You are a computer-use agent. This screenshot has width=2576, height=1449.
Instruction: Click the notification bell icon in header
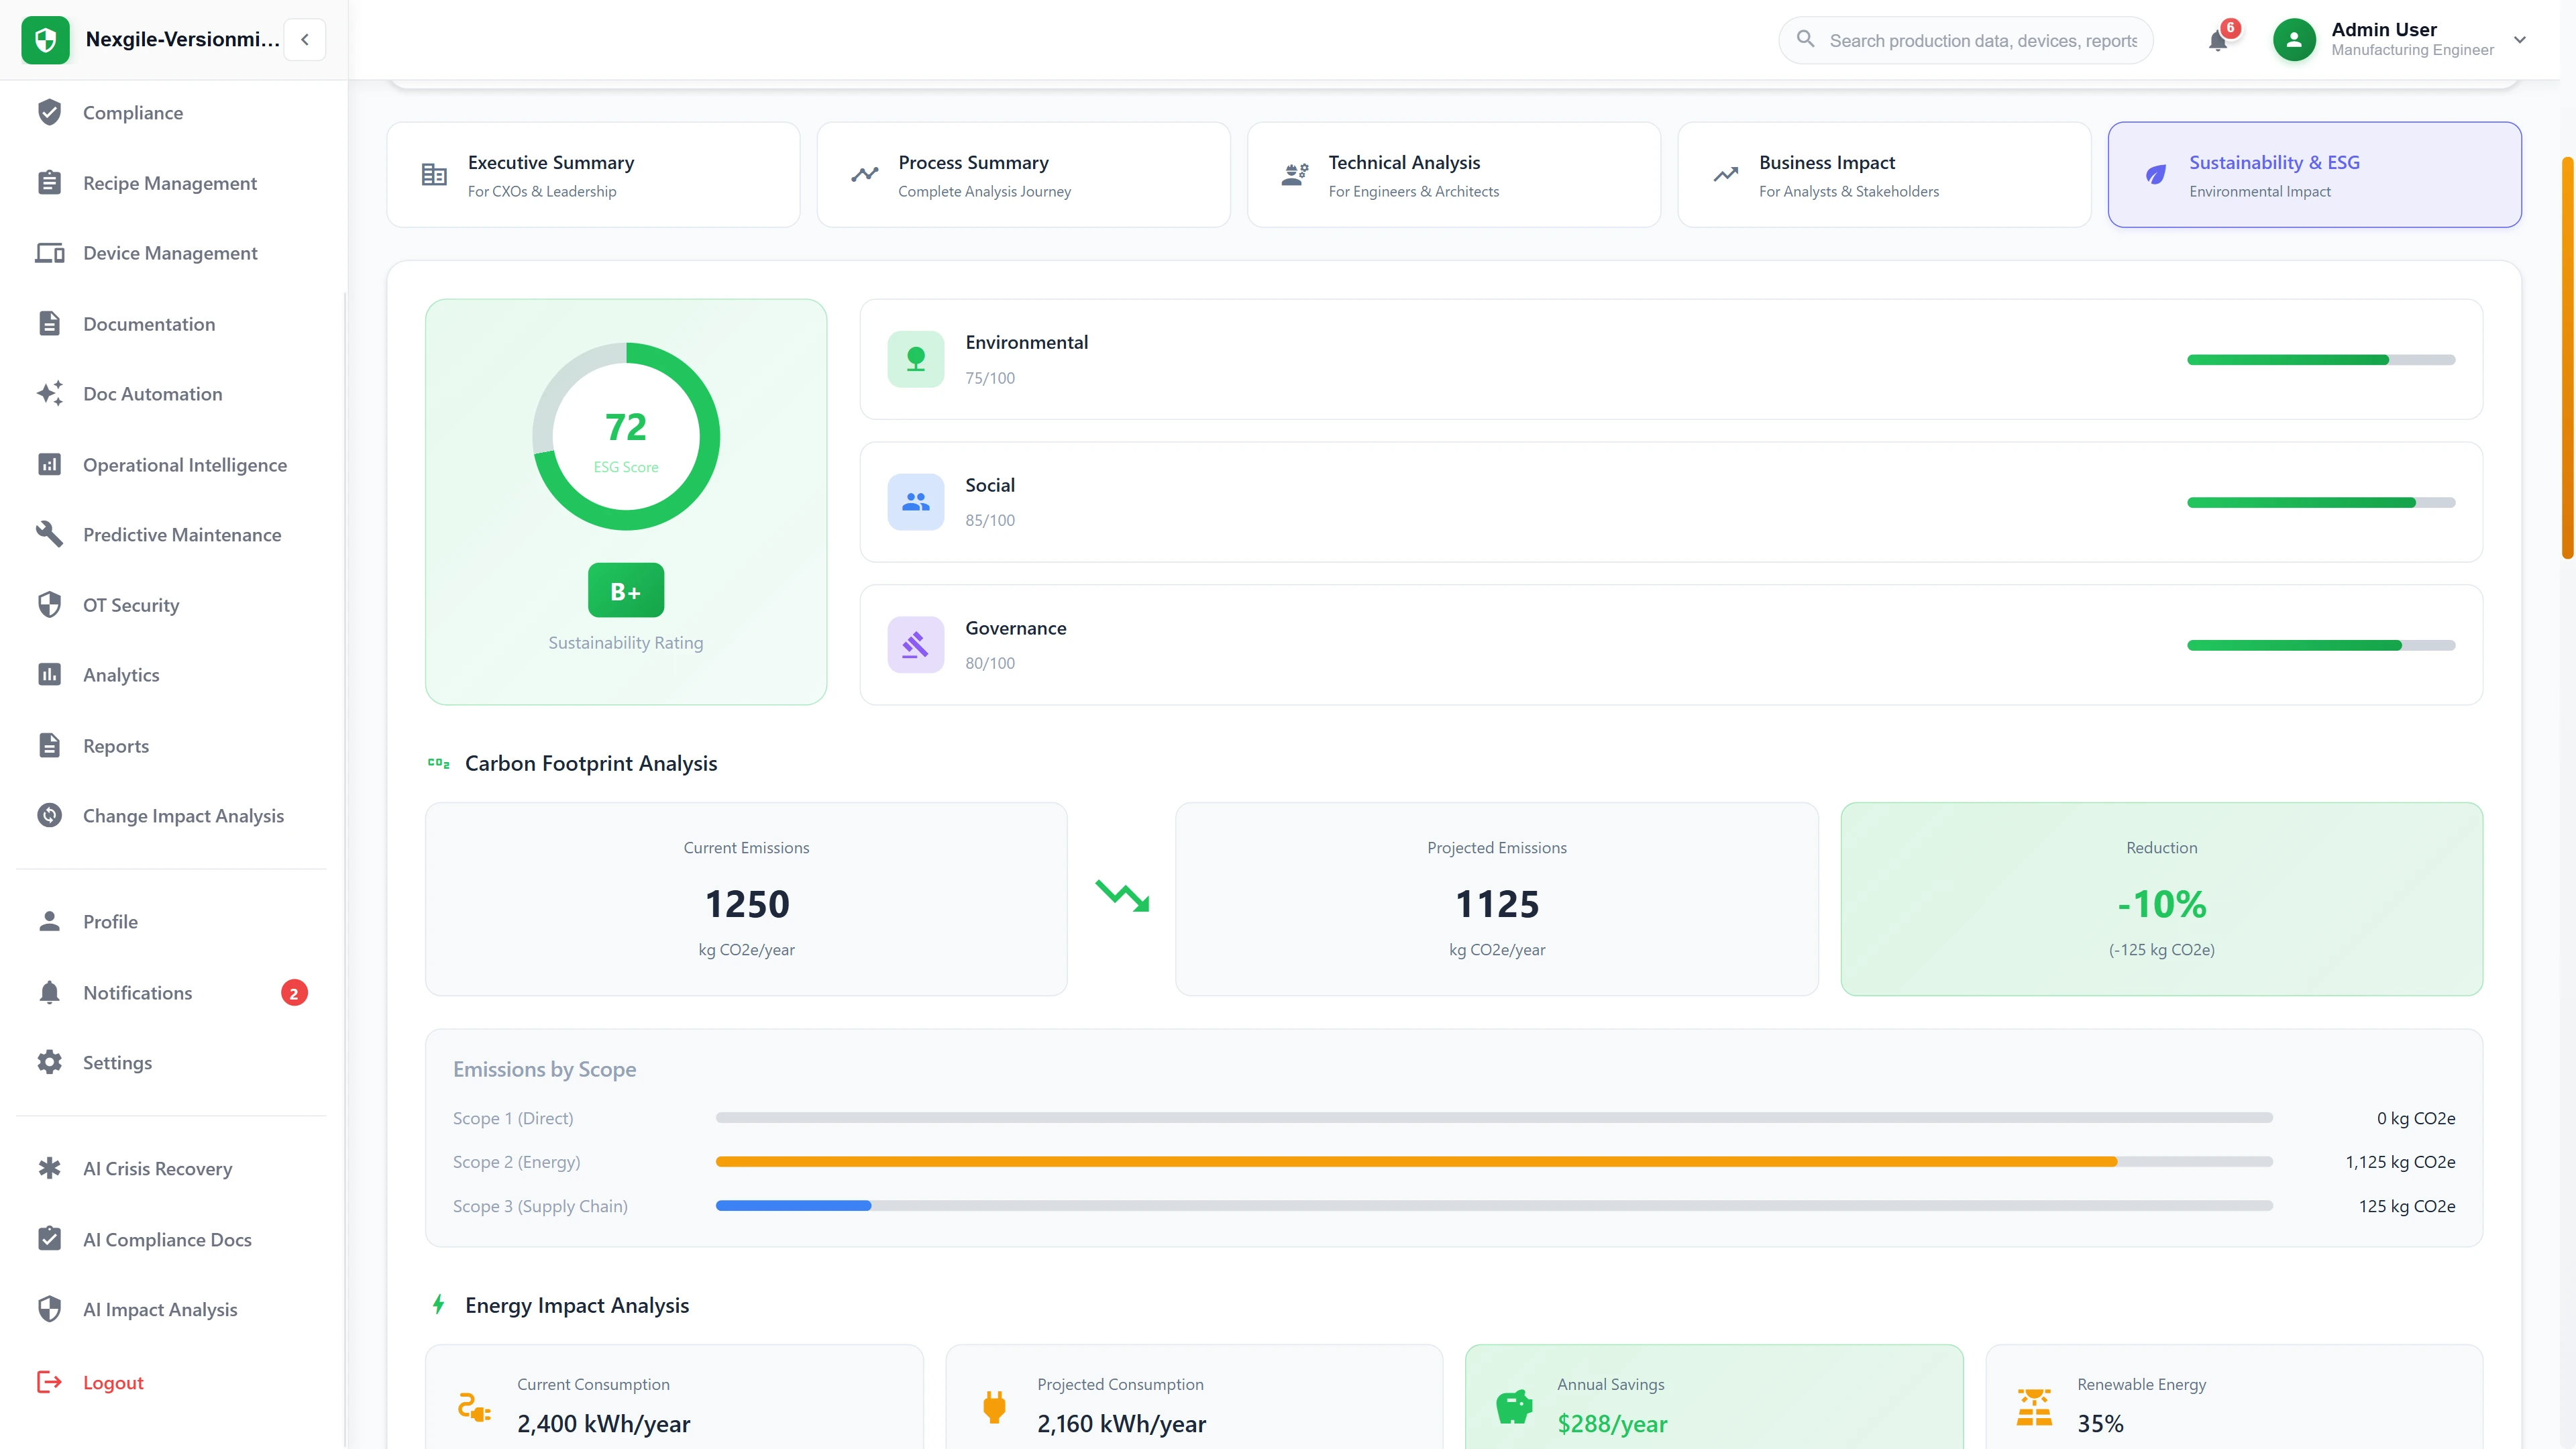click(x=2217, y=41)
